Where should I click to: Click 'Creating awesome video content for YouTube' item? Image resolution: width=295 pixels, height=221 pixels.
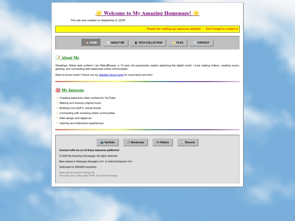click(x=87, y=98)
